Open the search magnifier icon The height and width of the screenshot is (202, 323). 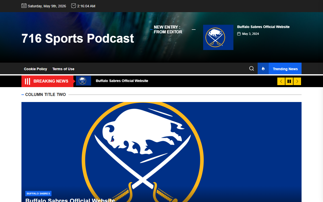[x=252, y=68]
